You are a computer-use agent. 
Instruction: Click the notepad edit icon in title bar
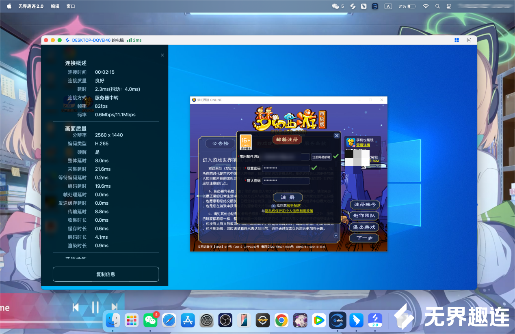coord(469,40)
